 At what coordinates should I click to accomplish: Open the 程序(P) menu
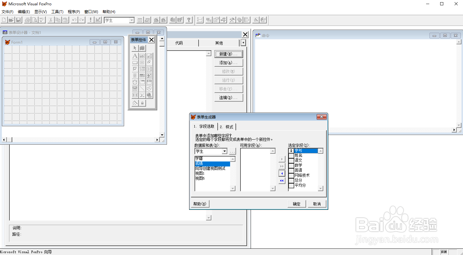[74, 12]
